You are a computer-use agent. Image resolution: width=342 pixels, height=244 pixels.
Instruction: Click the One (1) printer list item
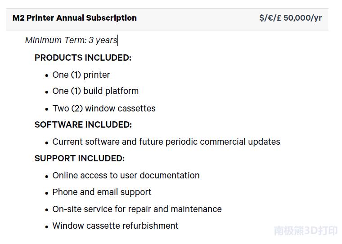point(81,75)
